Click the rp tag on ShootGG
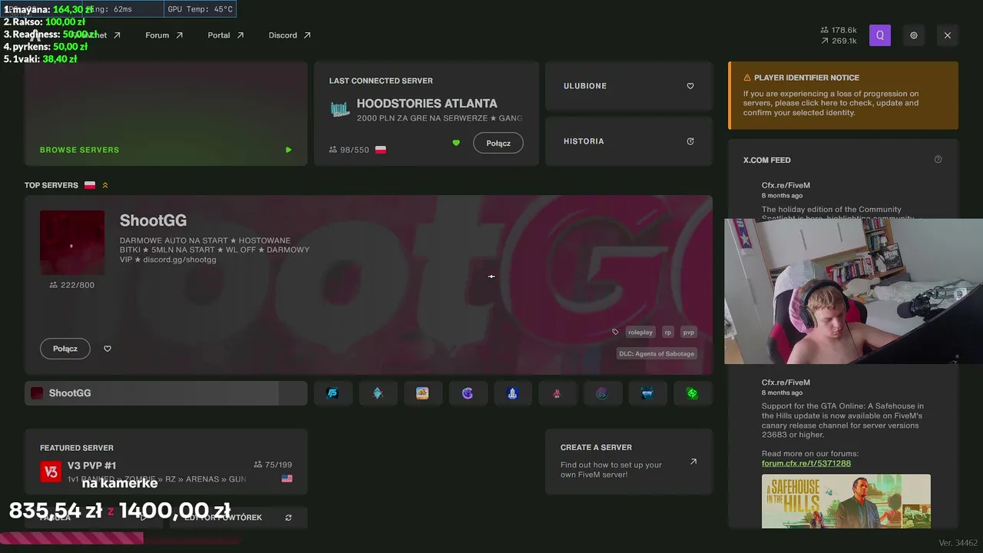Screen dimensions: 983x553 (668, 333)
